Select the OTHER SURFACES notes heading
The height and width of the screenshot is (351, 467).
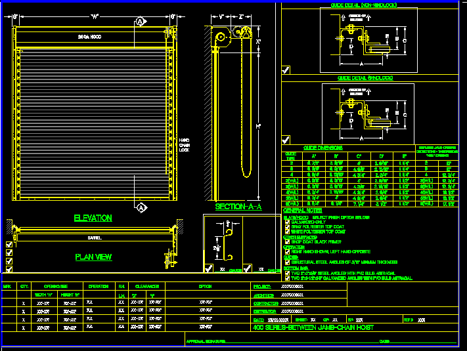300,237
